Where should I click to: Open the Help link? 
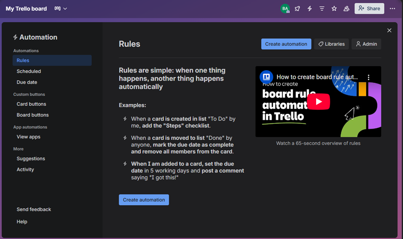pos(22,222)
